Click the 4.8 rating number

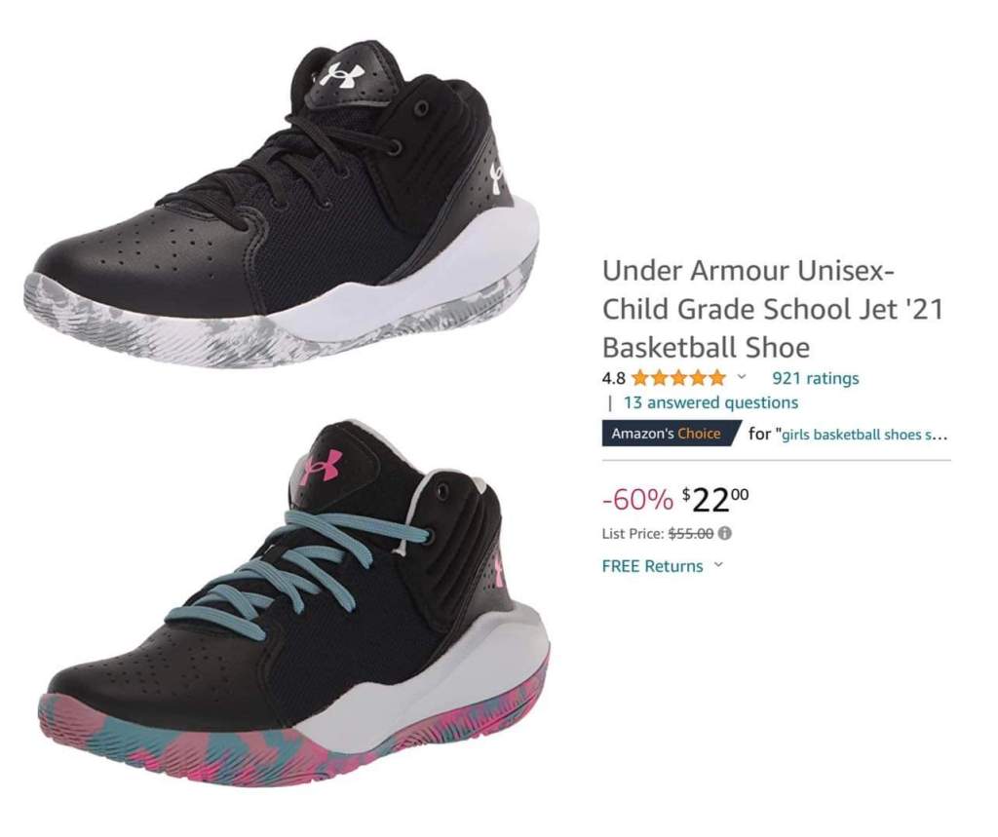(614, 379)
